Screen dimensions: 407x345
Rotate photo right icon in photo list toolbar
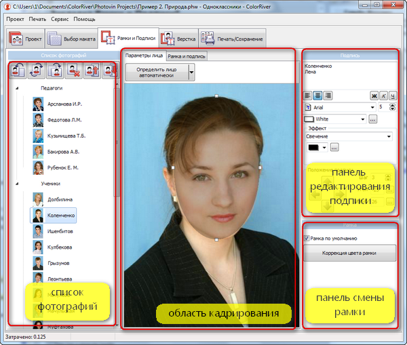click(x=55, y=70)
